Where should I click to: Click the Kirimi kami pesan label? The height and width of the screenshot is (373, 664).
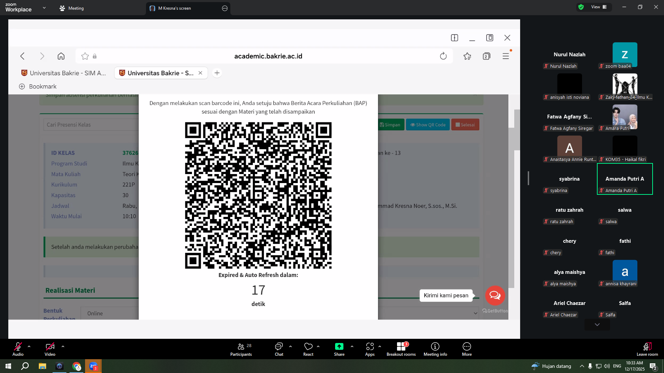click(x=446, y=295)
